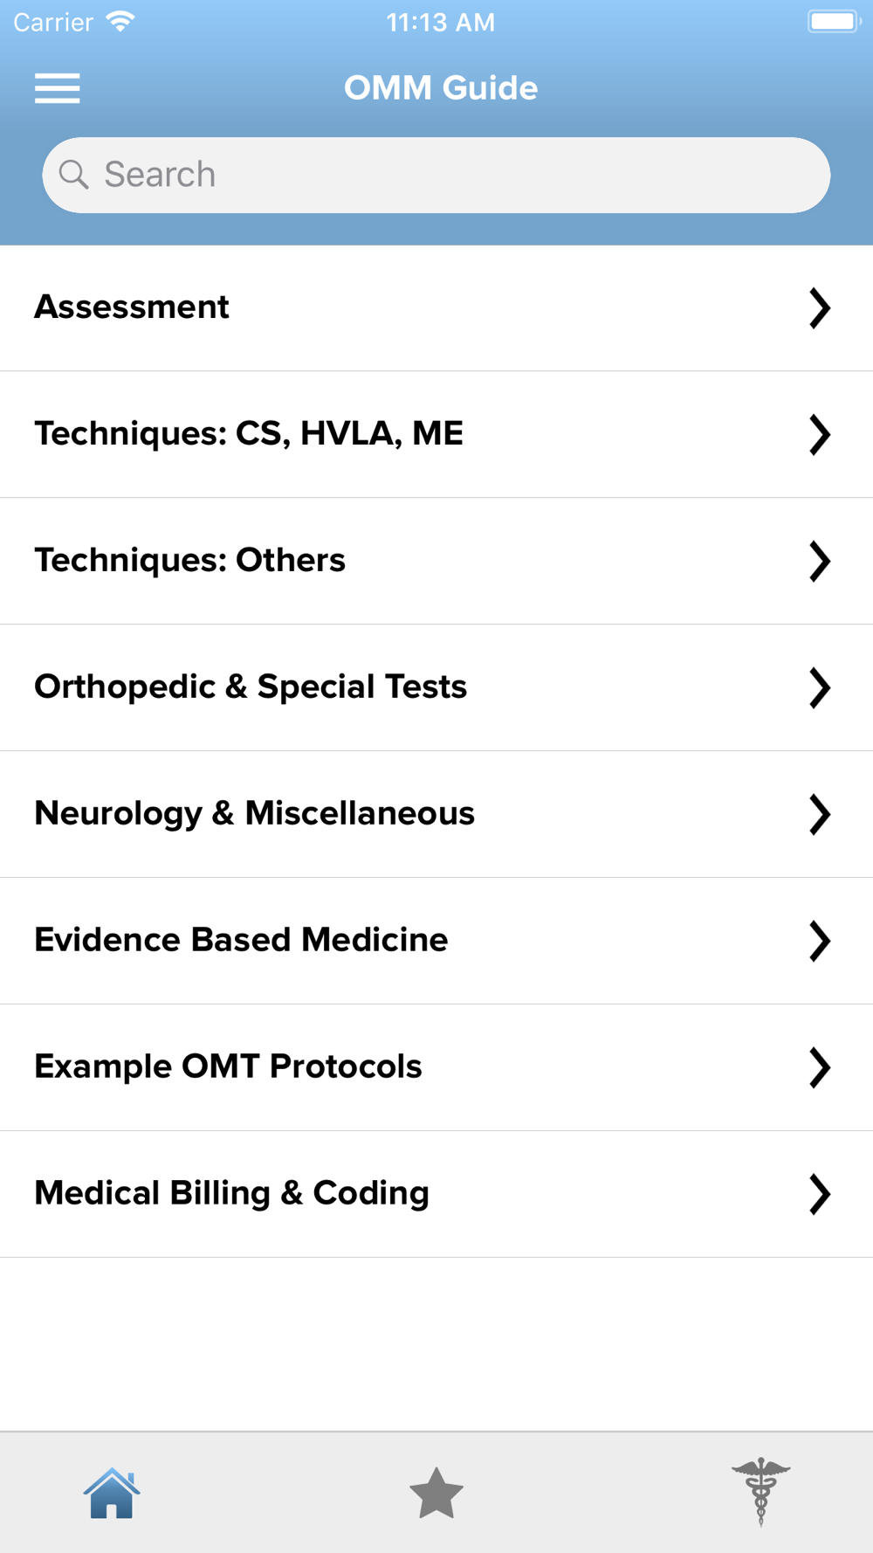View Example OMT Protocols
The width and height of the screenshot is (873, 1553).
click(228, 1067)
